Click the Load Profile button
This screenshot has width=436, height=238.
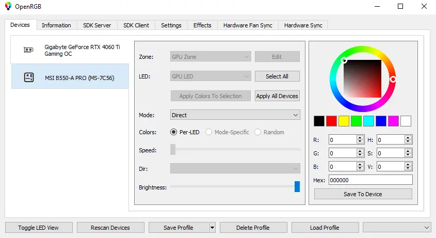click(325, 228)
